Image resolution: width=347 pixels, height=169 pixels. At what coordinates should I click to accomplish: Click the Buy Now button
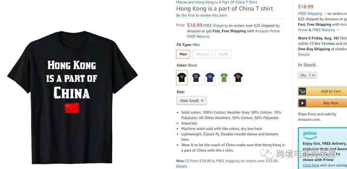323,103
